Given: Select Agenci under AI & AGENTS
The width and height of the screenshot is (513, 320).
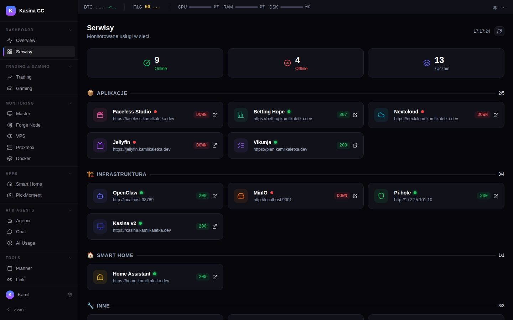Looking at the screenshot, I should pyautogui.click(x=22, y=220).
